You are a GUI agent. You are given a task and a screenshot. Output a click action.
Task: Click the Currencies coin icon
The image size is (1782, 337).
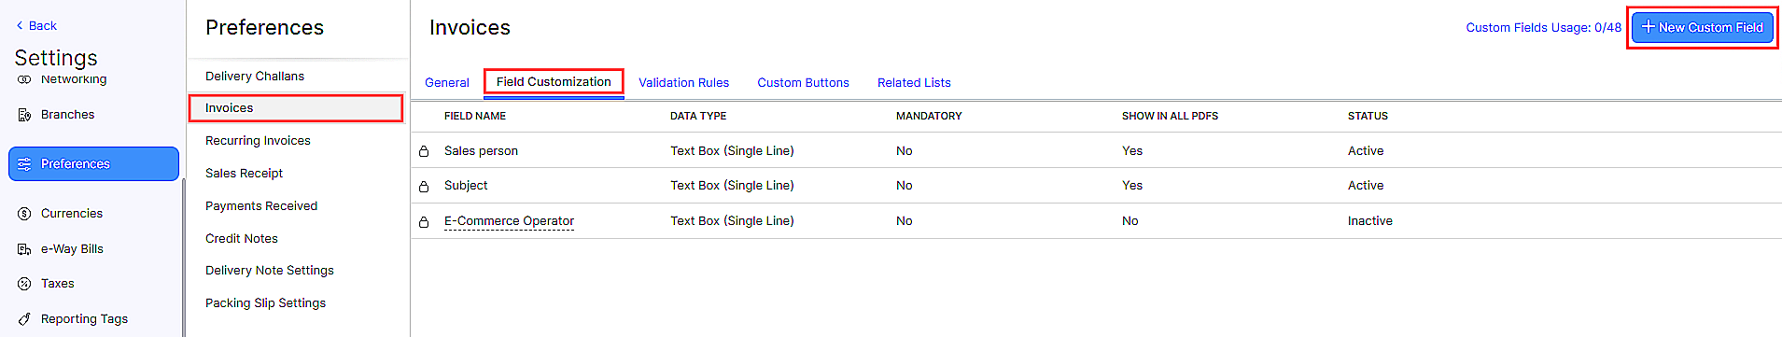[24, 214]
